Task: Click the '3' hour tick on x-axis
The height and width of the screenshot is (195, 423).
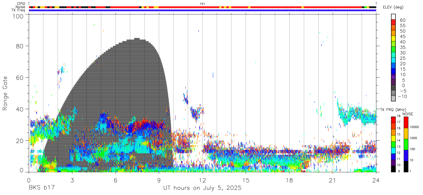Action: pos(72,180)
